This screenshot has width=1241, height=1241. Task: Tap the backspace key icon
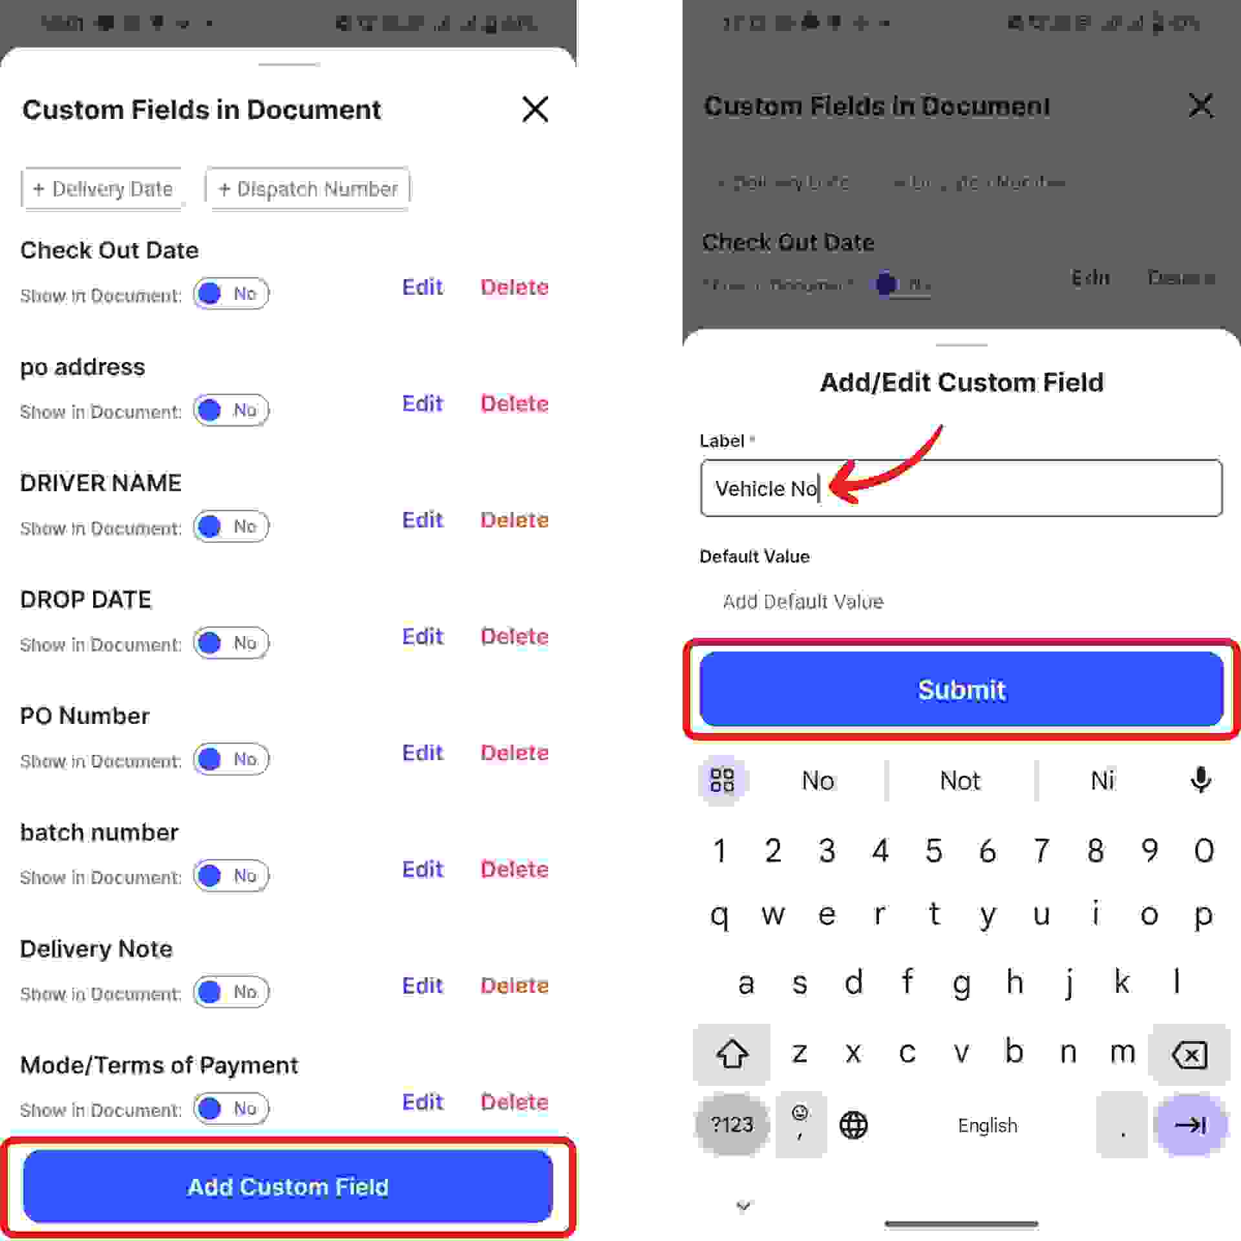(x=1189, y=1055)
